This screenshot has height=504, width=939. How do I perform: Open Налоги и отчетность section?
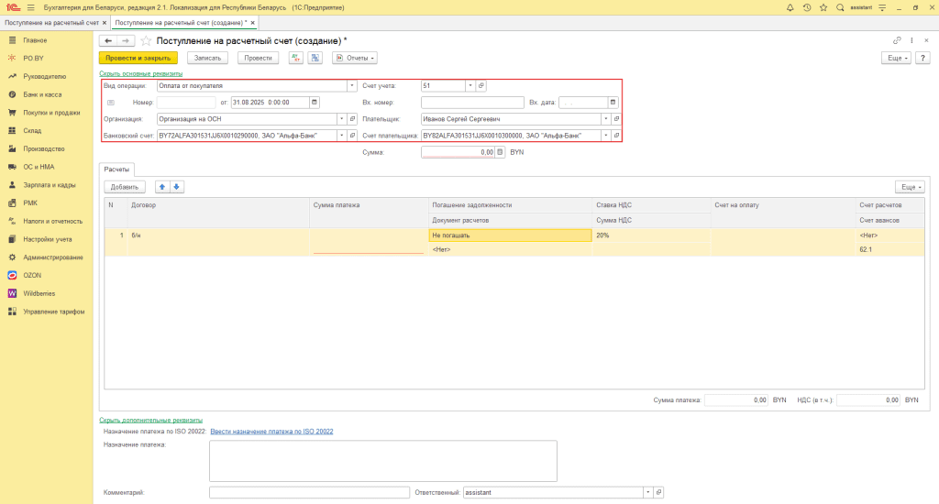[52, 222]
